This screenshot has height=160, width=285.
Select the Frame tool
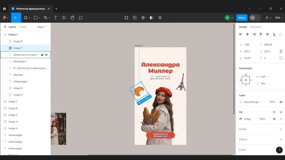26,18
